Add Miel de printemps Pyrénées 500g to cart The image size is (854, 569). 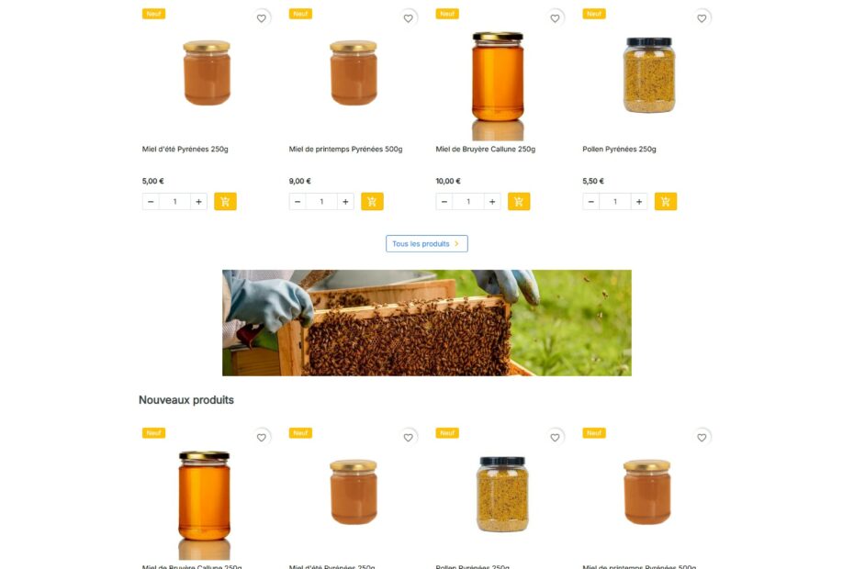(372, 202)
